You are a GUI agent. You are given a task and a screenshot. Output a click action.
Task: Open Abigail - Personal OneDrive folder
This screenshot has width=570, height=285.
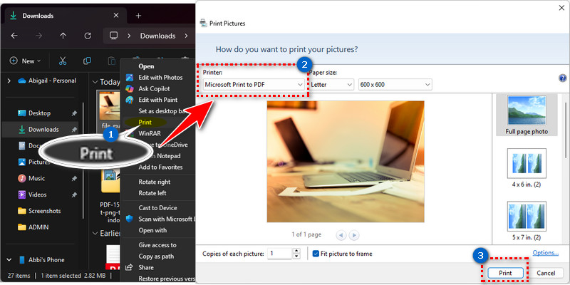pyautogui.click(x=47, y=81)
